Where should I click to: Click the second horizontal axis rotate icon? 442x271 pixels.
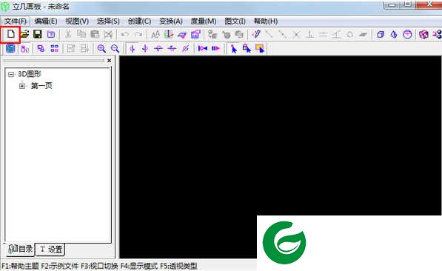pyautogui.click(x=172, y=49)
